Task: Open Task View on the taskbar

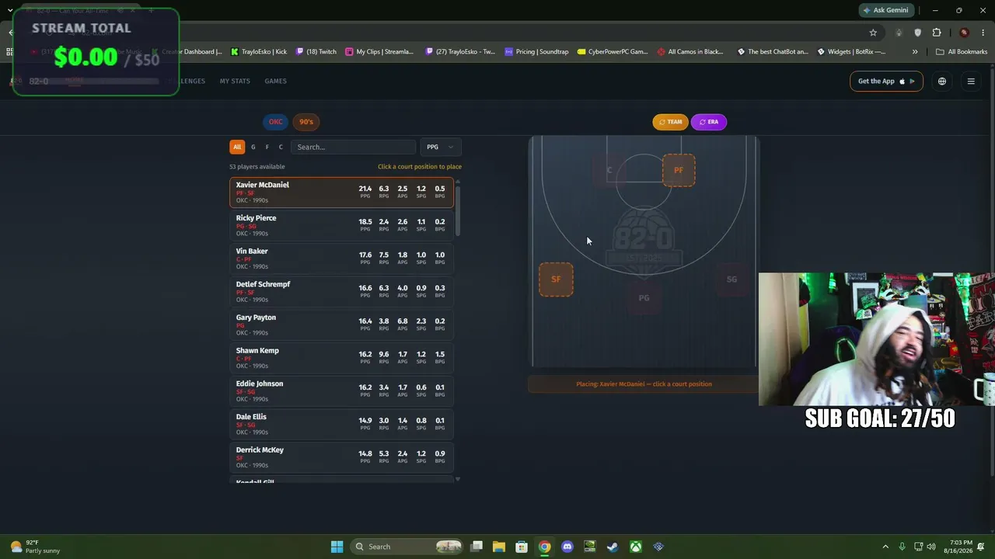Action: point(477,547)
